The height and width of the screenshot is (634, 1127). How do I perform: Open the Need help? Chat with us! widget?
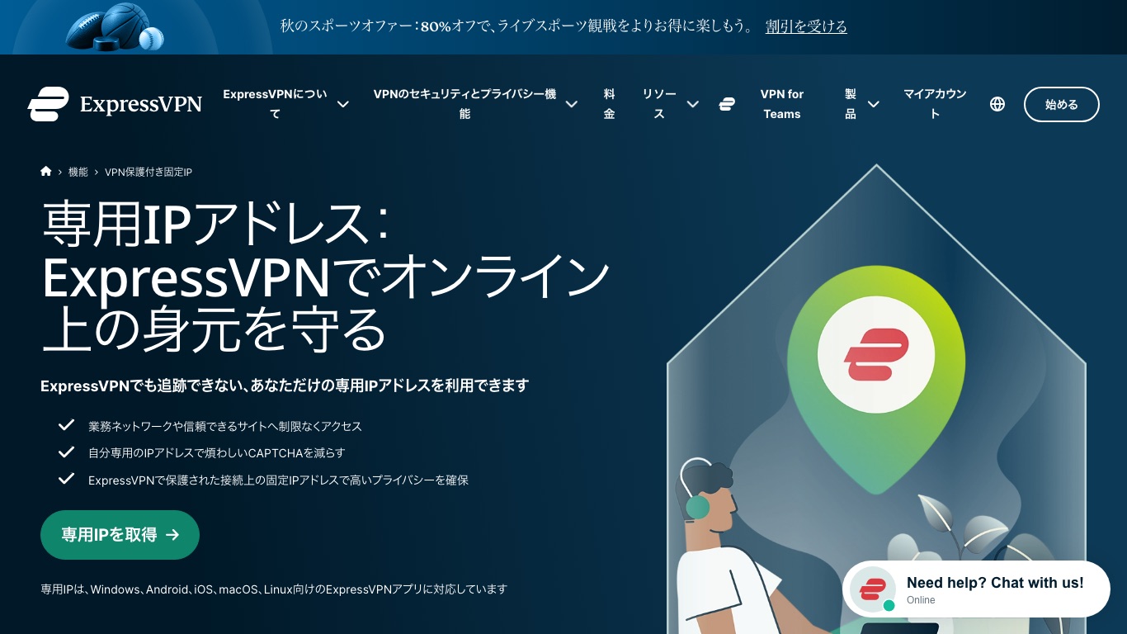point(976,589)
